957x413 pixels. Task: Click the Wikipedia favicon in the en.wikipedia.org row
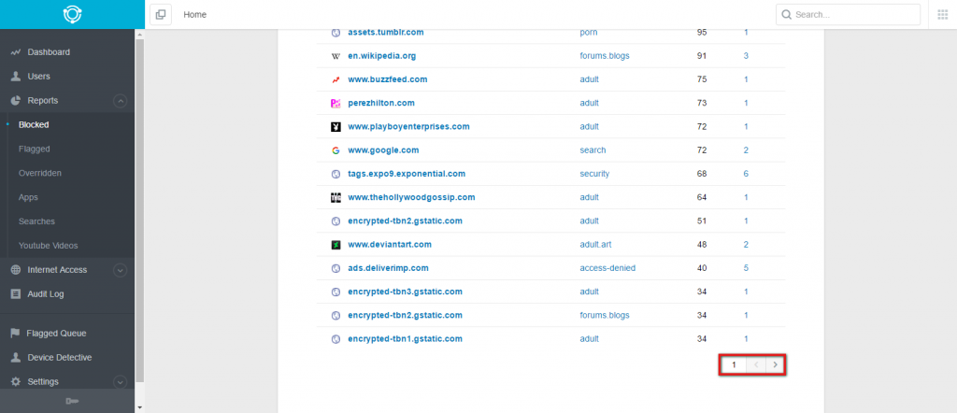tap(336, 56)
